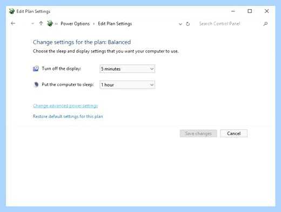
Task: Click the sleep moon icon
Action: click(36, 84)
